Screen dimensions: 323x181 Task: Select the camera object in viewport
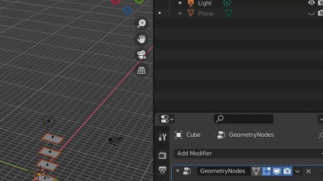115,141
